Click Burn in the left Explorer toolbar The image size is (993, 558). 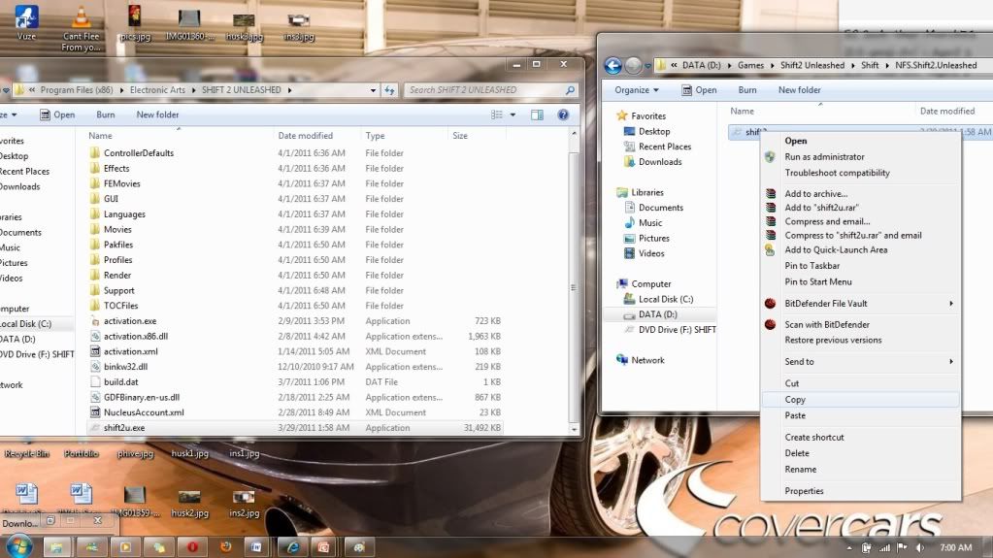pyautogui.click(x=105, y=115)
